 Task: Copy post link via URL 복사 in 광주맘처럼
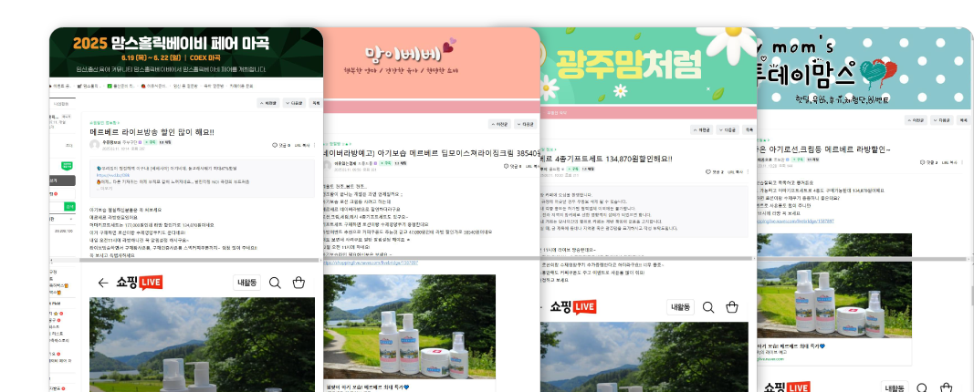[735, 171]
